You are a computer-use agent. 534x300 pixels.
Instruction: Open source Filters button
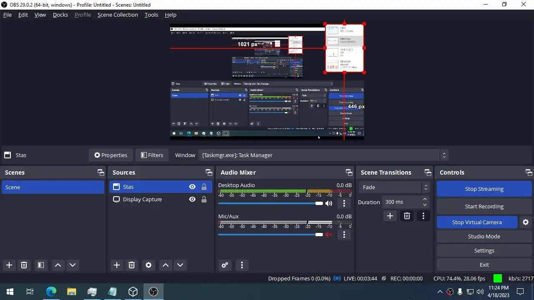point(152,155)
